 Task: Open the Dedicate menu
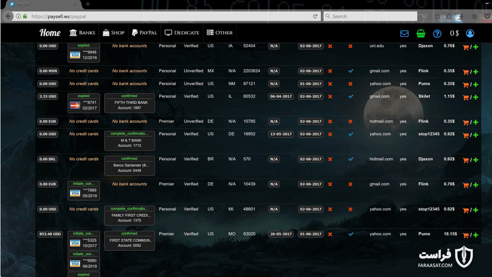tap(182, 33)
